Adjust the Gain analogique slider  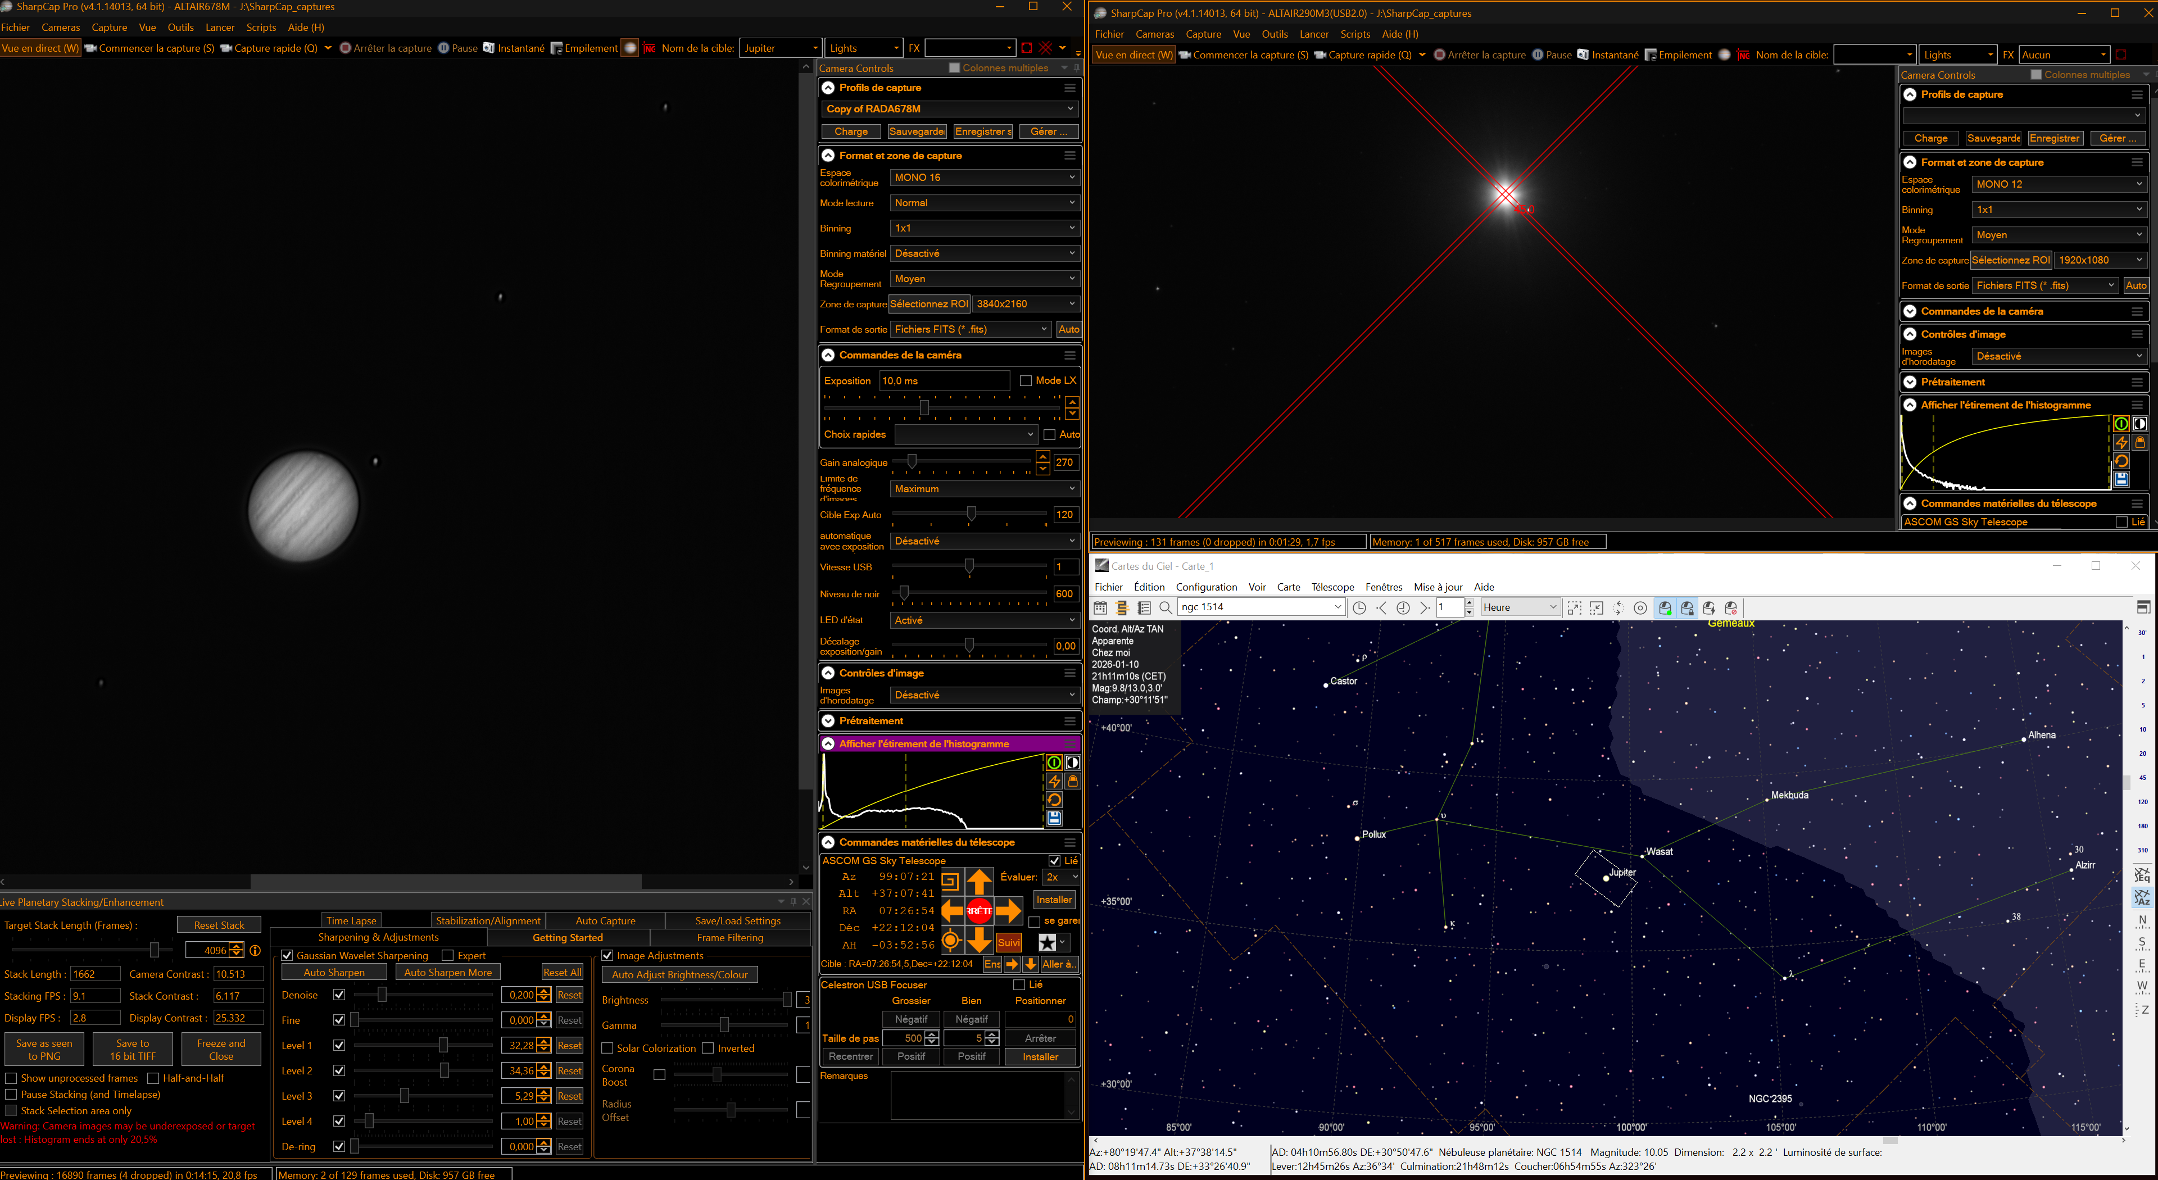tap(912, 461)
